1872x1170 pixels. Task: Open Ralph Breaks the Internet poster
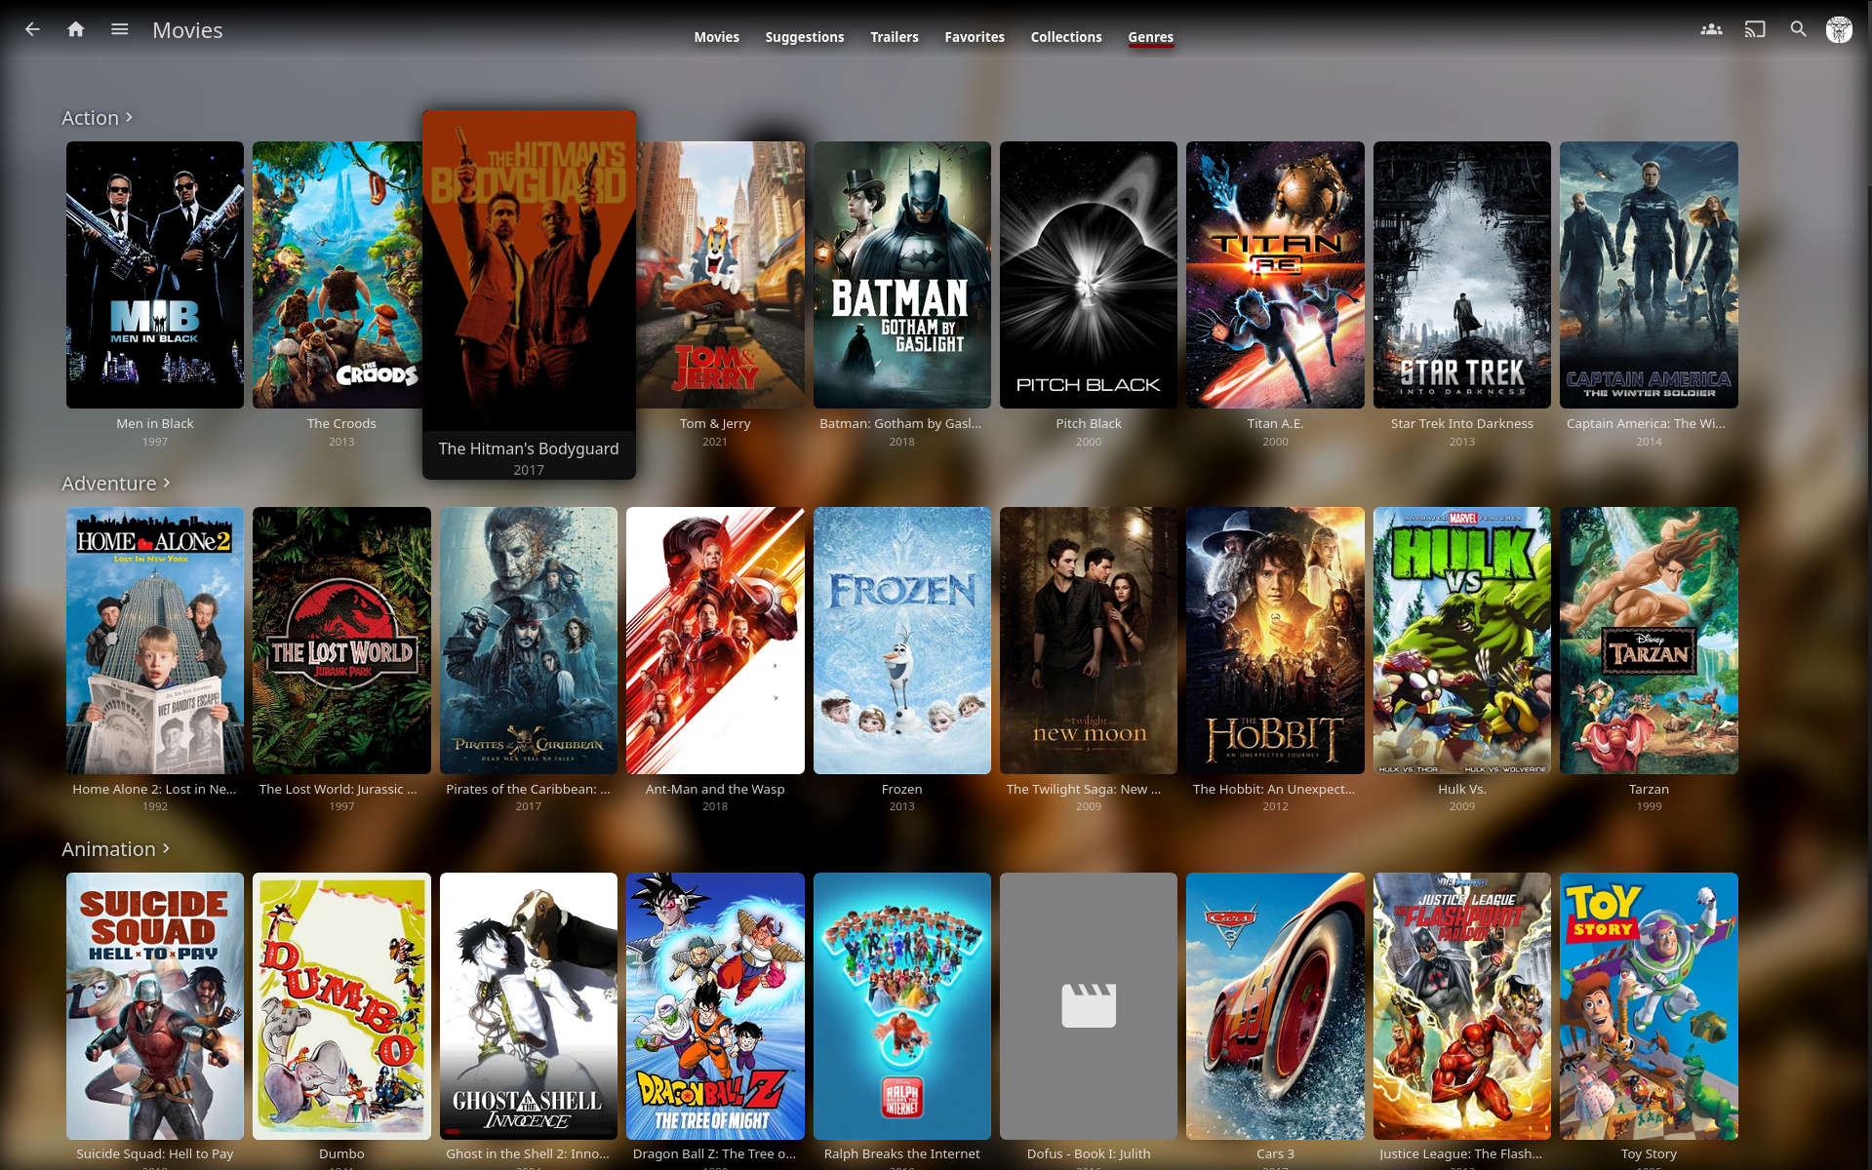point(902,1005)
